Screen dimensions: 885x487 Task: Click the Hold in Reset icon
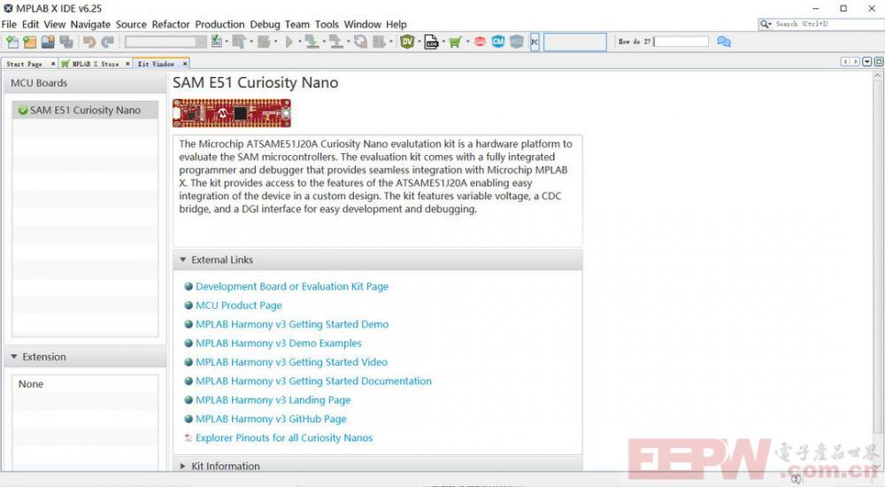coord(361,42)
